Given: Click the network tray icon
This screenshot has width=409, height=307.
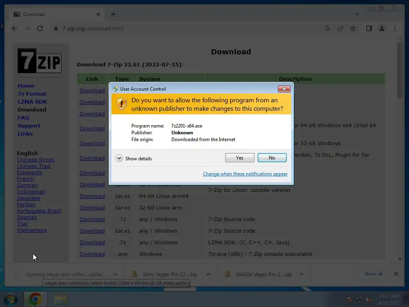Looking at the screenshot, I should click(359, 300).
